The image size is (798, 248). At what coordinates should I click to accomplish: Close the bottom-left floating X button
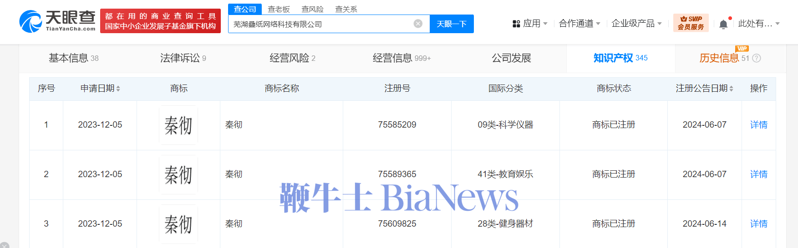click(x=4, y=245)
